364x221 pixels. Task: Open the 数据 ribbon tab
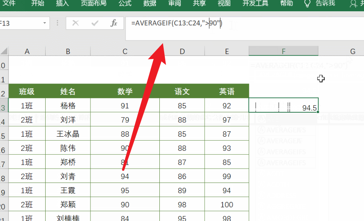[x=150, y=3]
